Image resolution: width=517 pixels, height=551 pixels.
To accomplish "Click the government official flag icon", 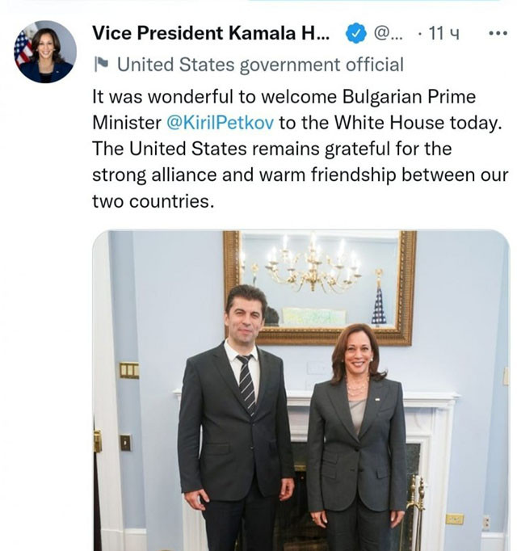I will click(101, 64).
